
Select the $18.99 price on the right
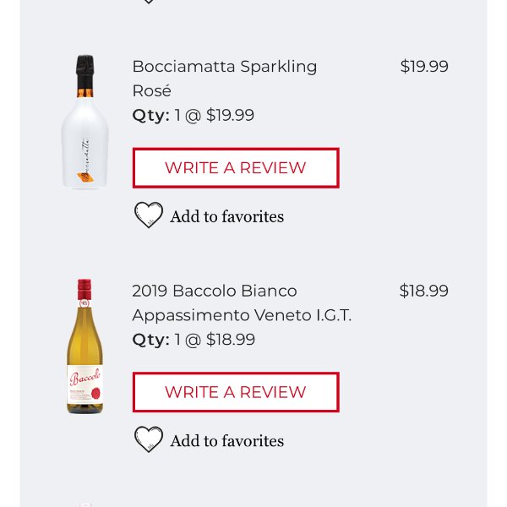click(x=424, y=291)
